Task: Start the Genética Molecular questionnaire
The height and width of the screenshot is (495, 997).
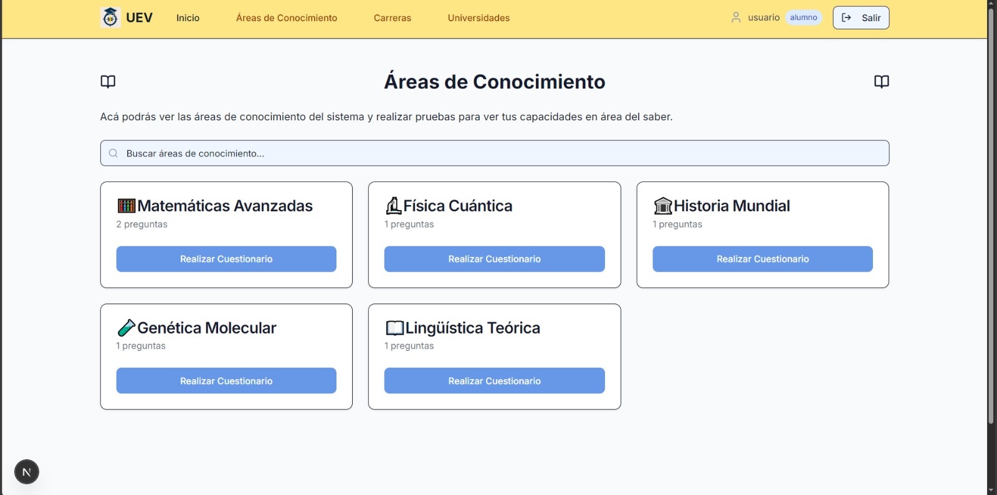Action: (x=226, y=381)
